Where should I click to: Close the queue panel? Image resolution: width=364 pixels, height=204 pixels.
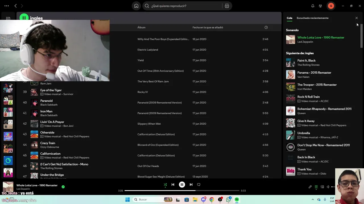tap(356, 18)
